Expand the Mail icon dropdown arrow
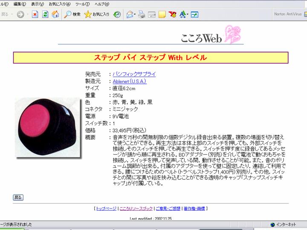307x230 pixels. click(x=135, y=14)
